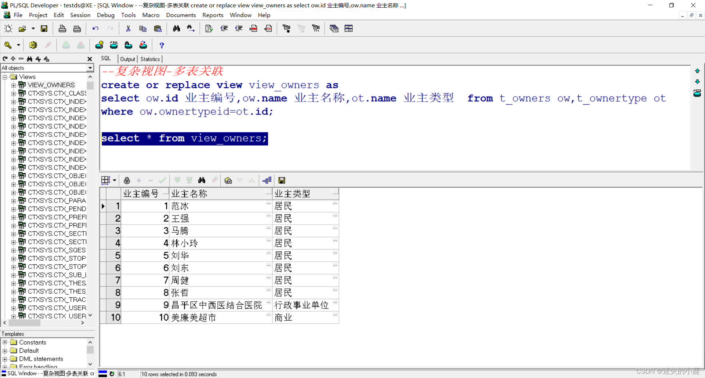The width and height of the screenshot is (705, 378).
Task: Click the Fetch last page icon
Action: point(189,180)
